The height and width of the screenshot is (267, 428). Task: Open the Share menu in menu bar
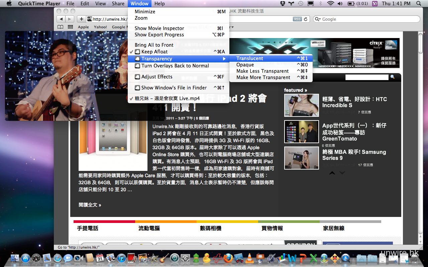[118, 4]
